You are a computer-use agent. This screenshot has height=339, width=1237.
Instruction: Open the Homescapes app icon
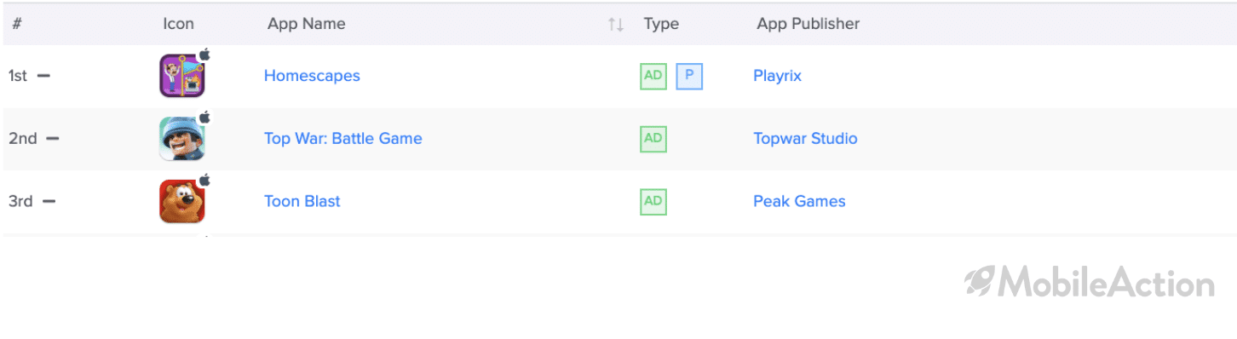click(182, 76)
